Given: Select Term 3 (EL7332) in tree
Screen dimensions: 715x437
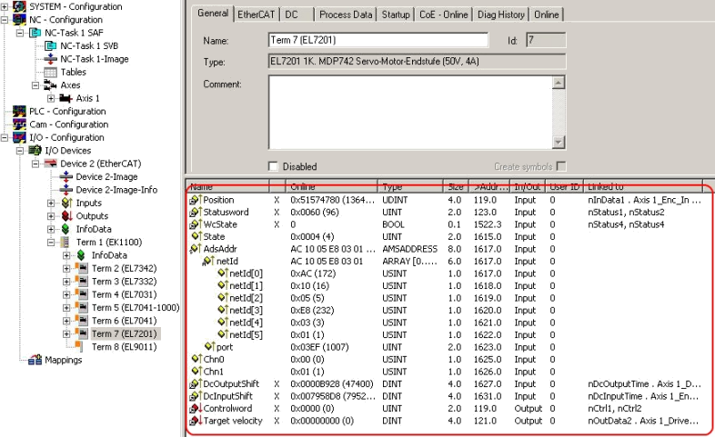Looking at the screenshot, I should (x=124, y=282).
